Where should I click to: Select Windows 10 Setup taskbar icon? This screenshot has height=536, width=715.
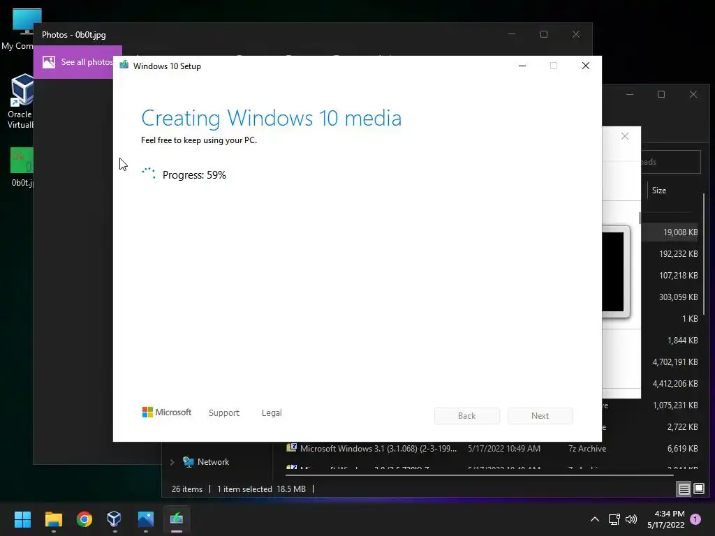(x=177, y=519)
